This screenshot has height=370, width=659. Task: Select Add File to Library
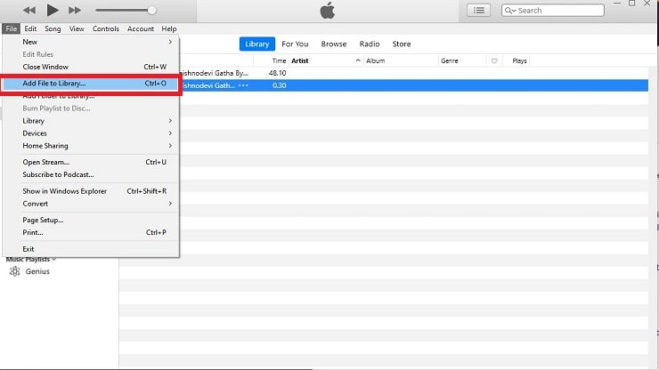click(x=91, y=83)
